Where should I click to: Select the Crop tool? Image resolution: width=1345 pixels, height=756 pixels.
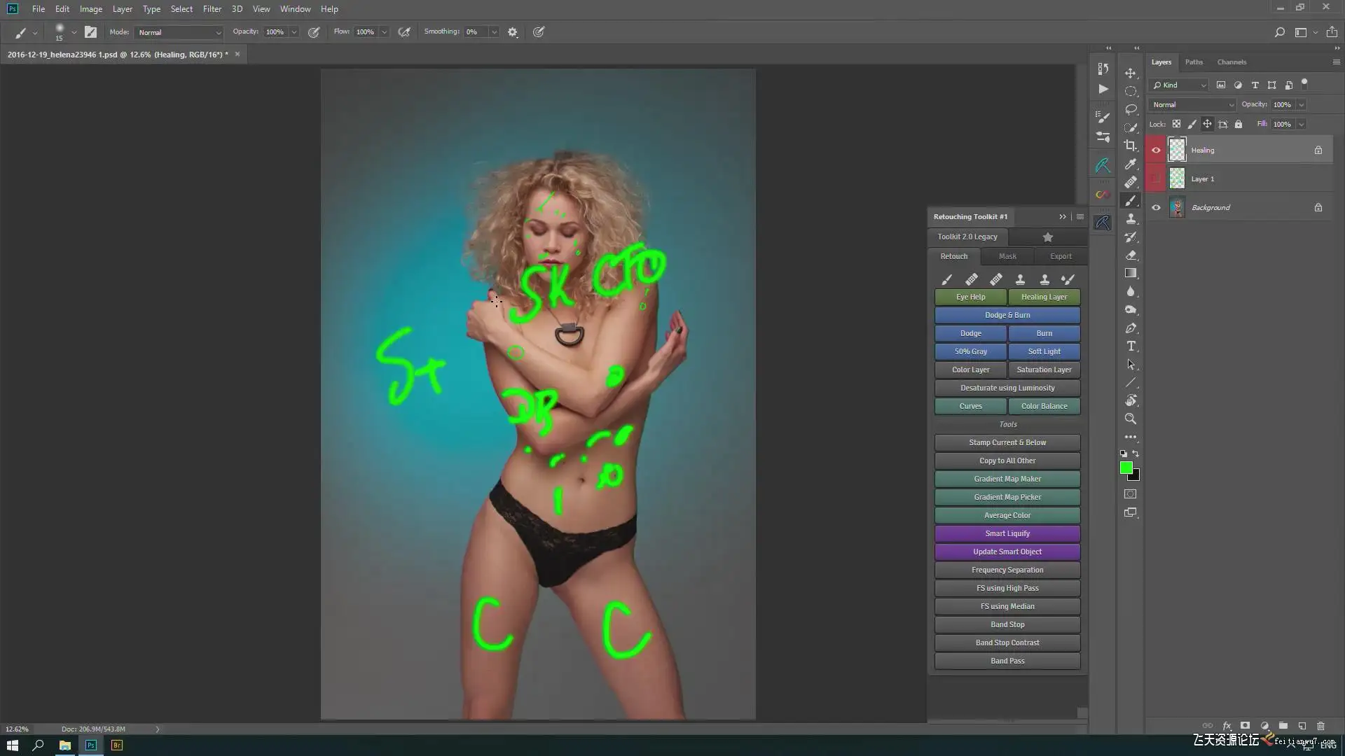coord(1130,146)
